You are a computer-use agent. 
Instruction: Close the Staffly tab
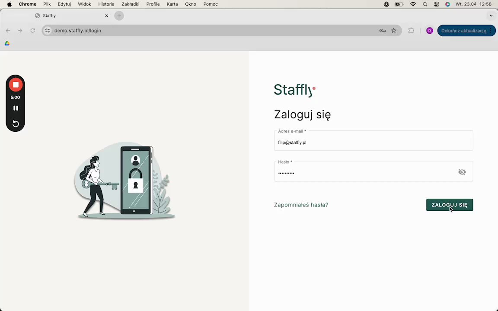(x=107, y=16)
